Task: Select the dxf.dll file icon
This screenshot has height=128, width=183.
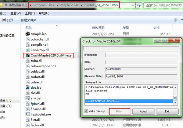Action: pyautogui.click(x=28, y=93)
